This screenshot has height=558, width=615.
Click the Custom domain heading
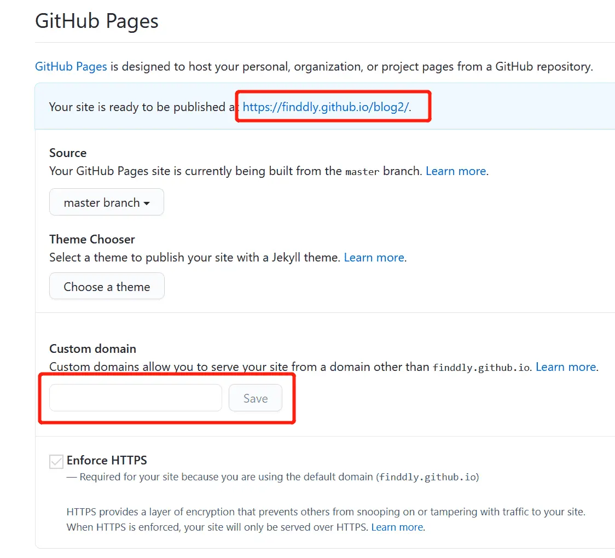click(92, 348)
